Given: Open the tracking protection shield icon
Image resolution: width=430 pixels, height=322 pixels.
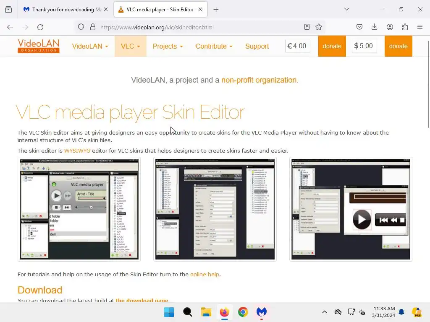Looking at the screenshot, I should coord(81,27).
